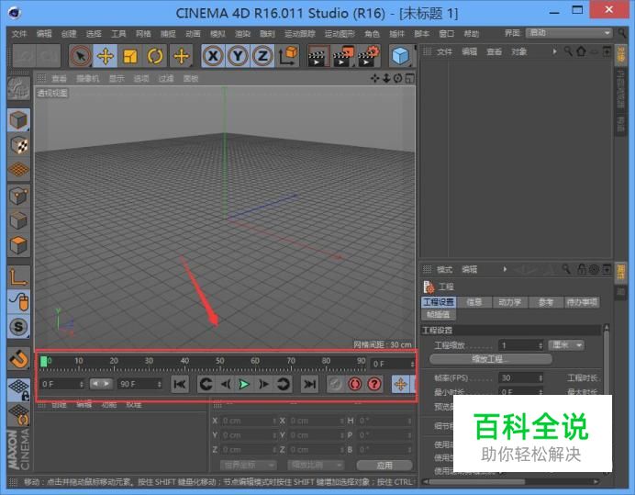
Task: Select the Rotate tool icon
Action: pyautogui.click(x=155, y=56)
